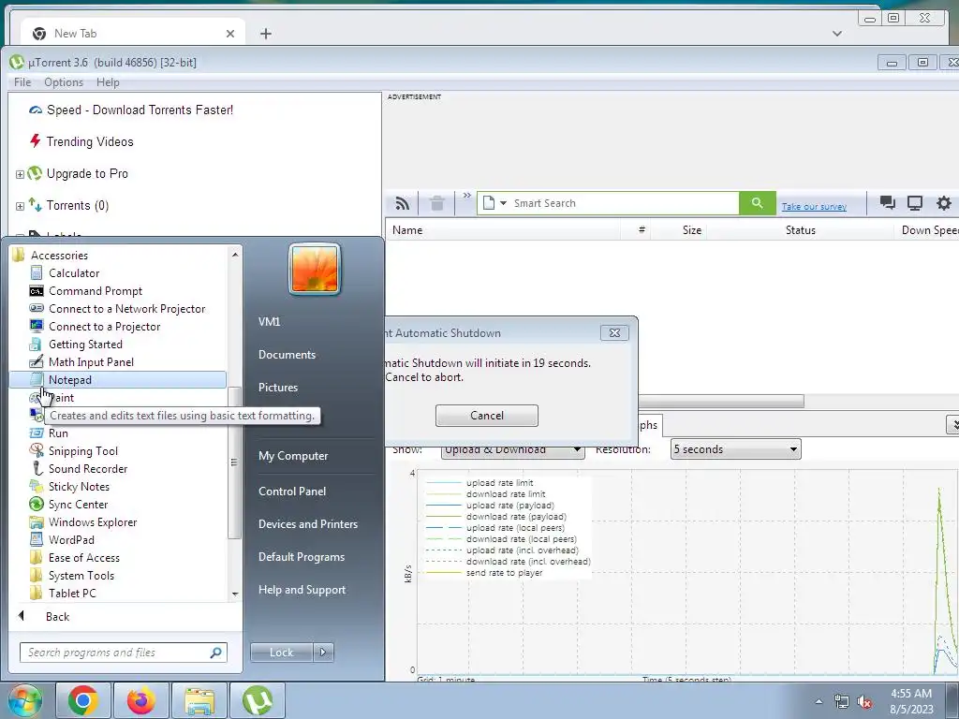This screenshot has height=719, width=959.
Task: Sort by Status column header
Action: [x=800, y=230]
